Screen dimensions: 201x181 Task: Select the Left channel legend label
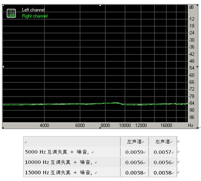33,10
